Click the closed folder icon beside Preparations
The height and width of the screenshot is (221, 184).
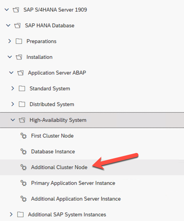pos(19,41)
